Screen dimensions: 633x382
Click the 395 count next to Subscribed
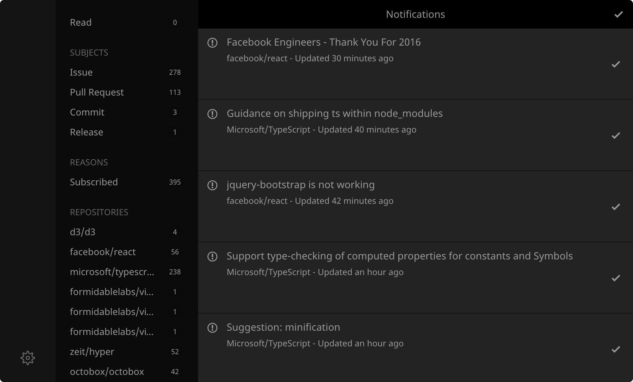175,182
